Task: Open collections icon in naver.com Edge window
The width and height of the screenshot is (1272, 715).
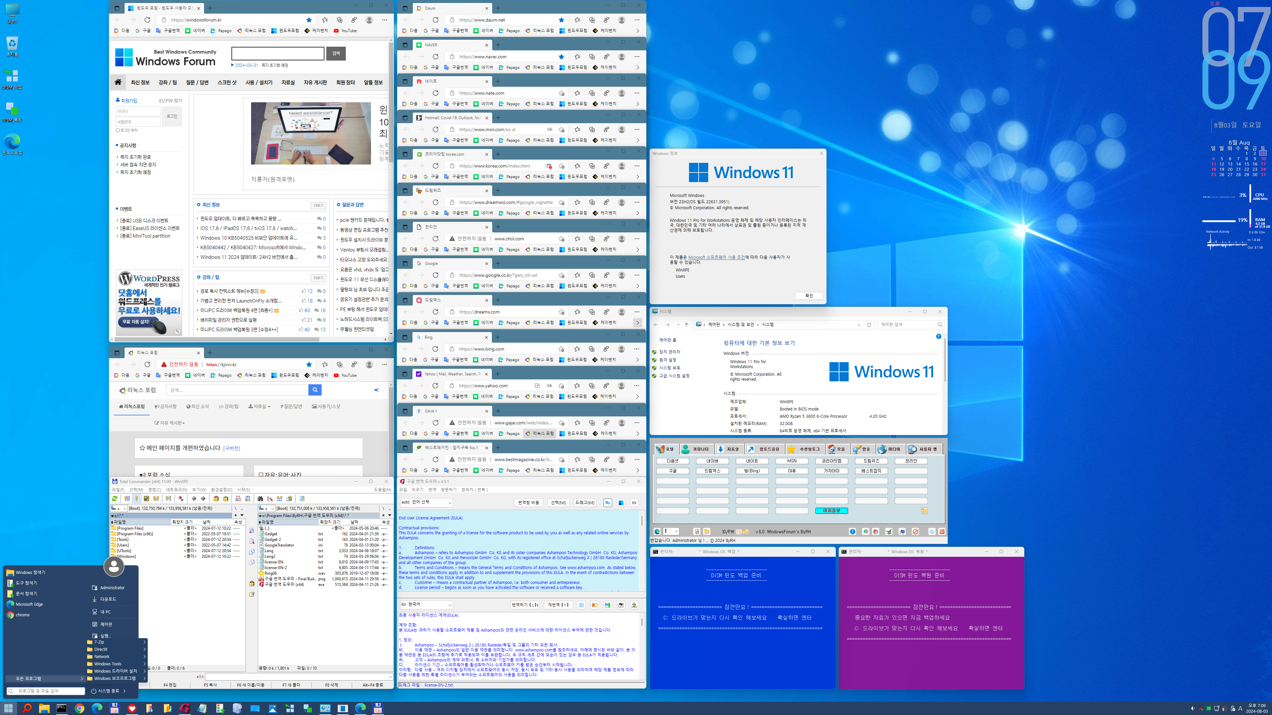Action: (592, 56)
